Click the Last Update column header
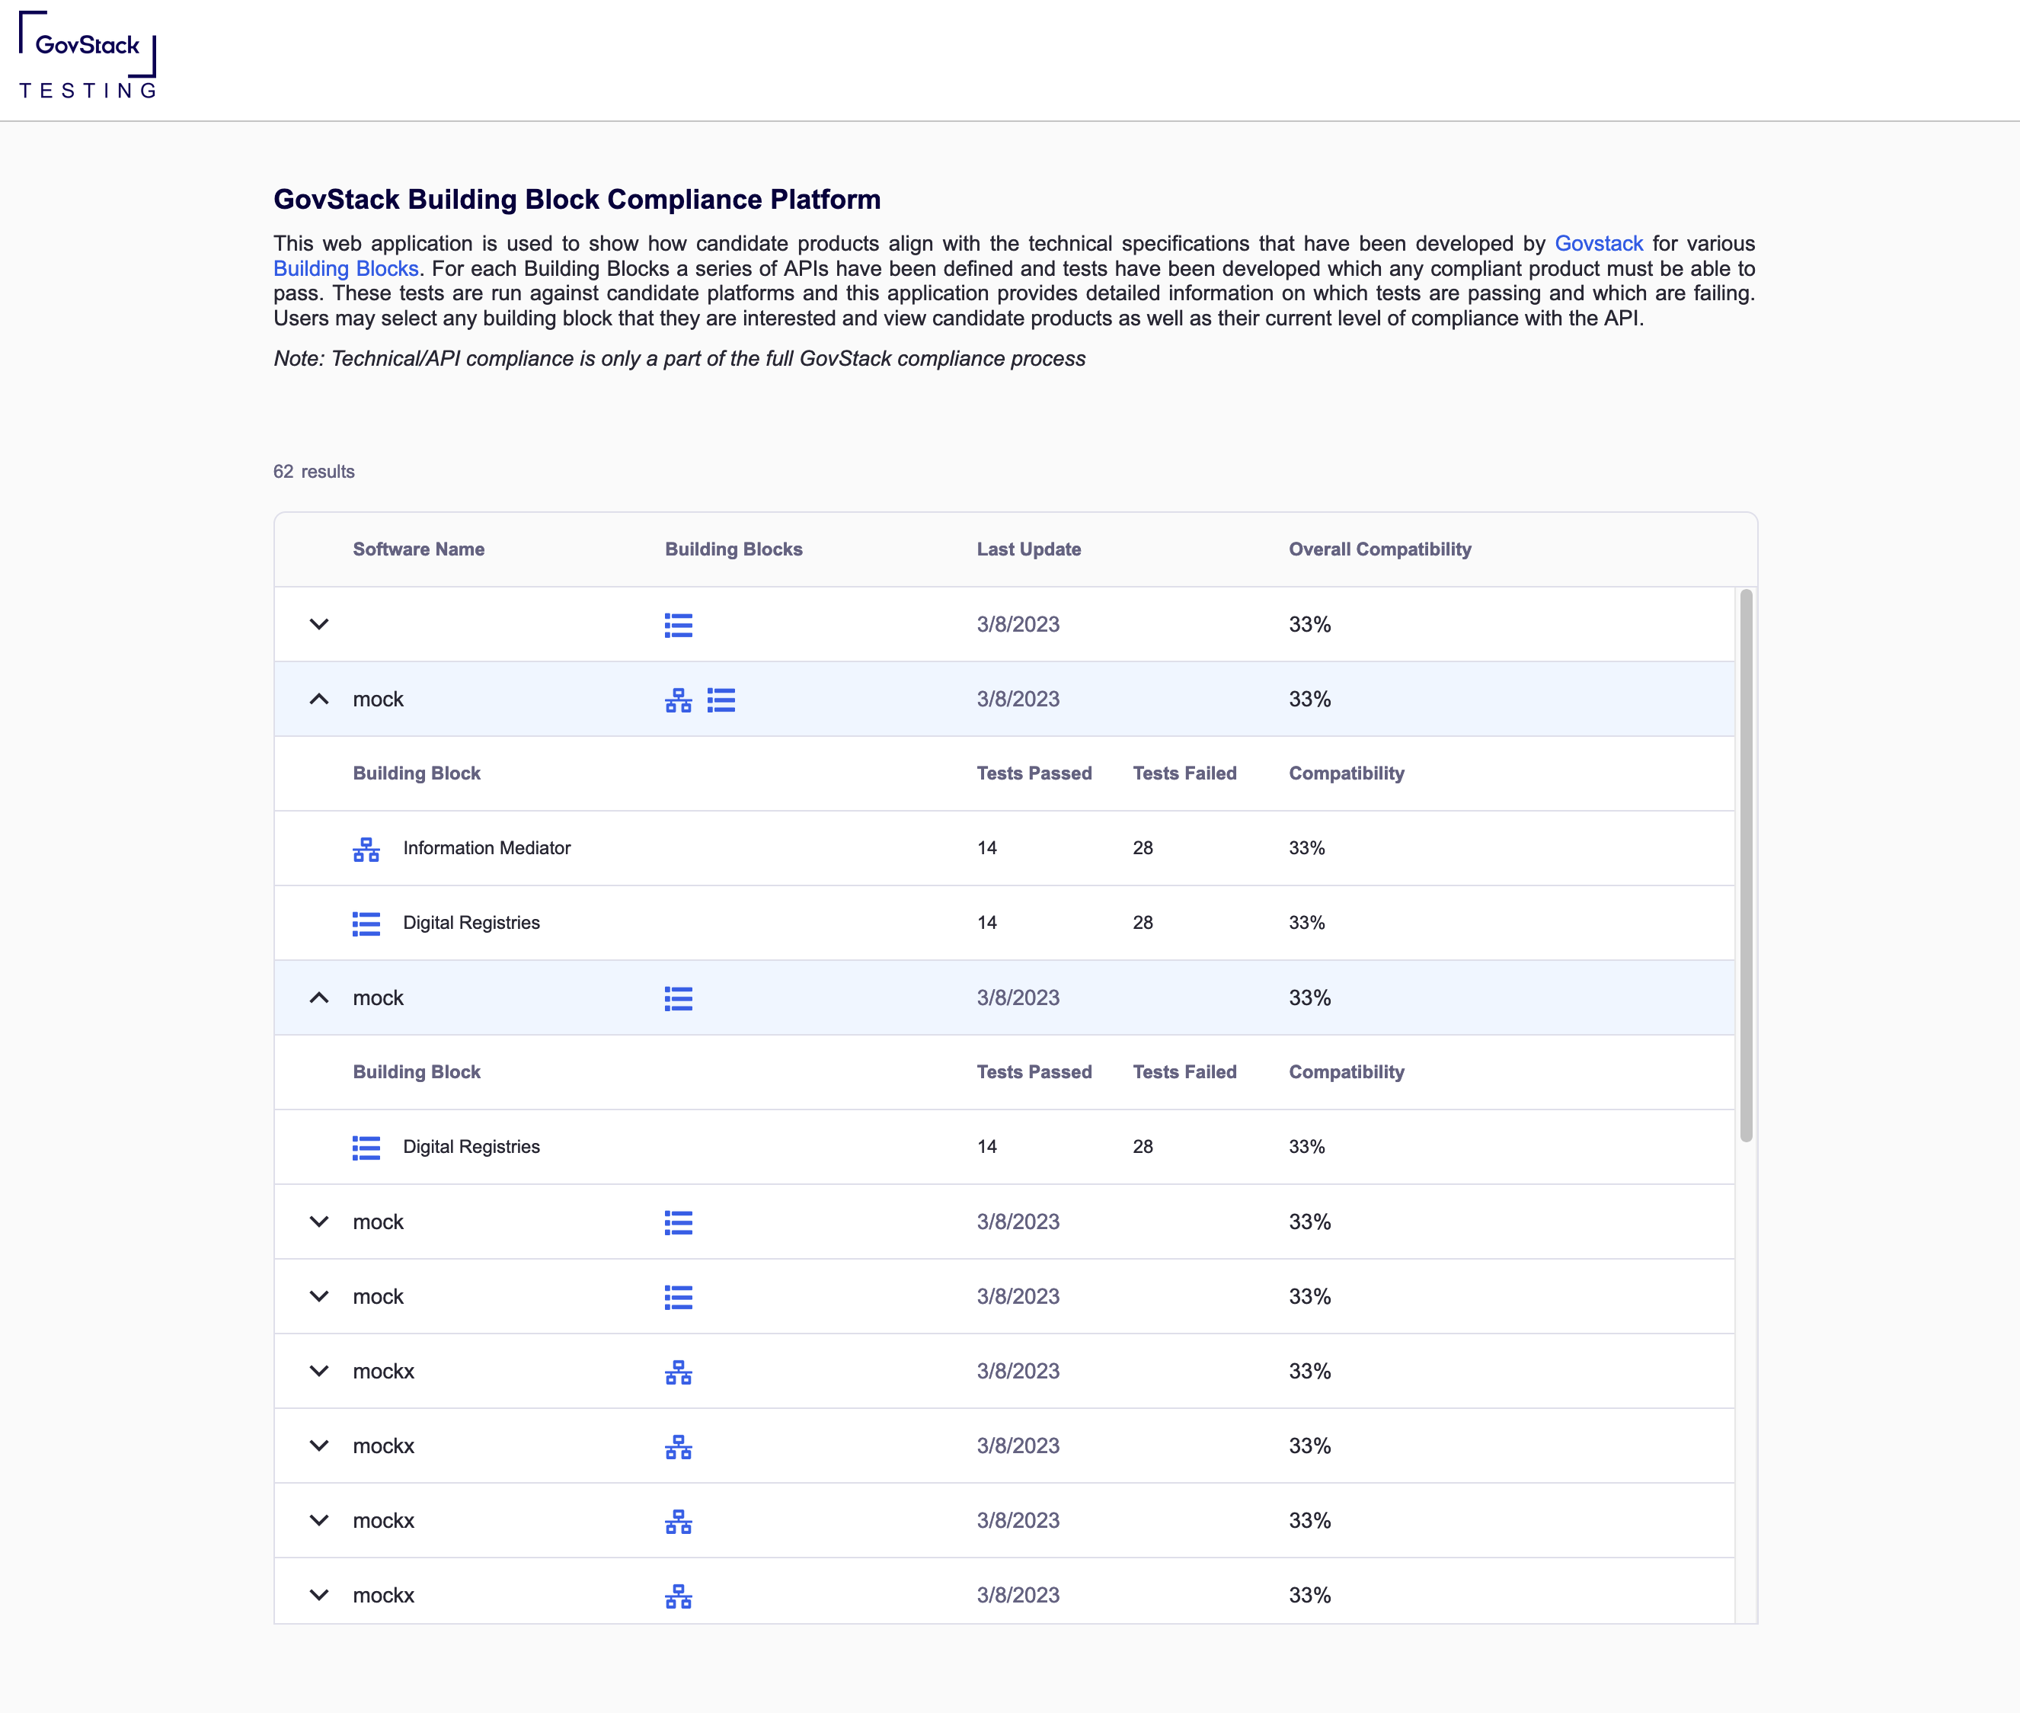2020x1713 pixels. [1028, 549]
